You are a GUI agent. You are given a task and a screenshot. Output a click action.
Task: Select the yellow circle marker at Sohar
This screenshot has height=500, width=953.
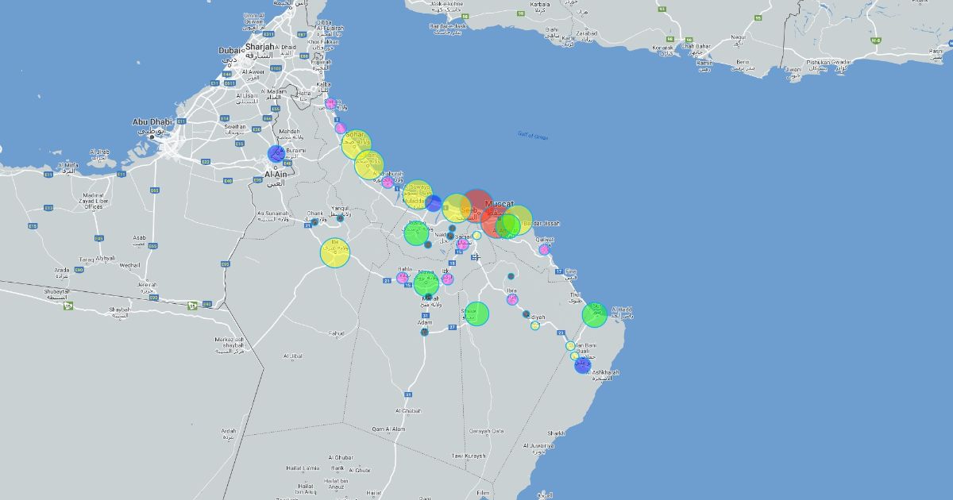coord(356,144)
